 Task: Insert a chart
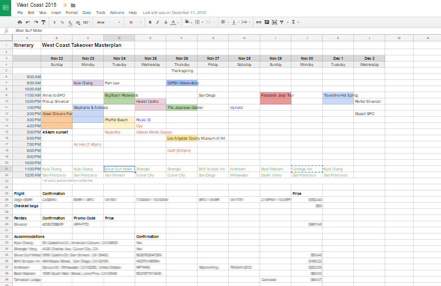coord(275,22)
